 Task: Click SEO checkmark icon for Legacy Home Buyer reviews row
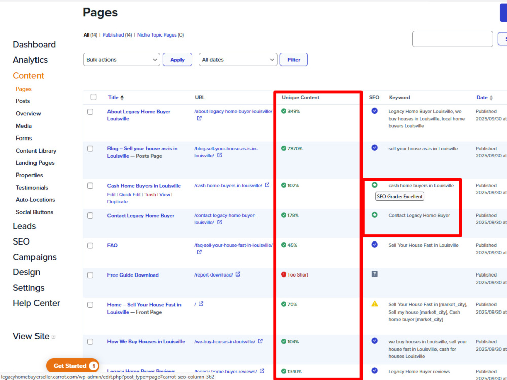pyautogui.click(x=375, y=370)
